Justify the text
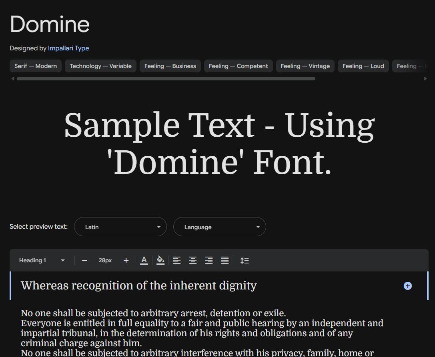 point(225,260)
